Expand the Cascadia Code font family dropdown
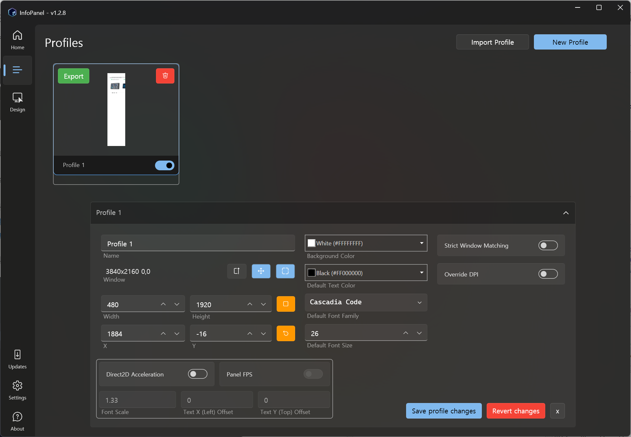 pos(366,302)
